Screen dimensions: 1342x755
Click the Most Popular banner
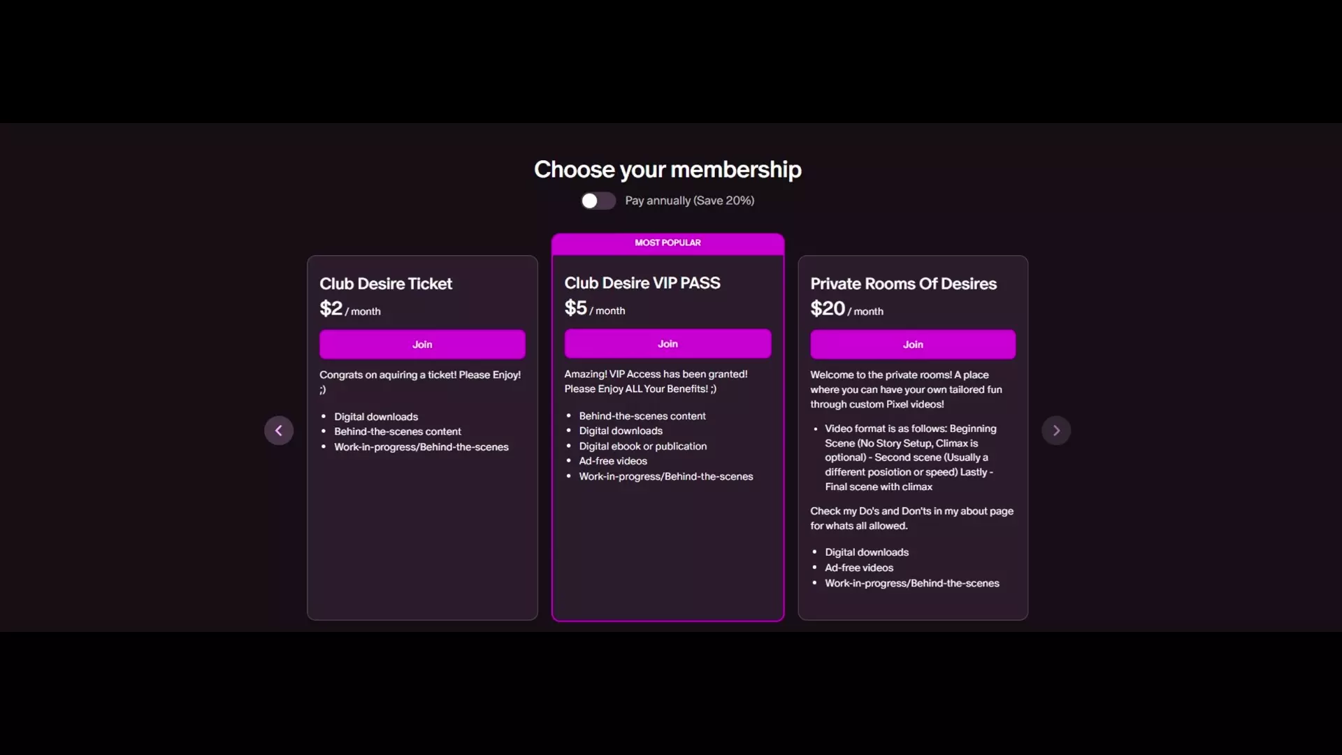[x=668, y=243]
